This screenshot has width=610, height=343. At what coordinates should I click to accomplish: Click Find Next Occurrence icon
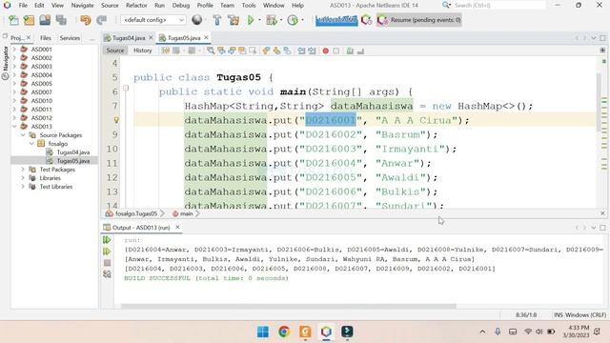pos(232,50)
